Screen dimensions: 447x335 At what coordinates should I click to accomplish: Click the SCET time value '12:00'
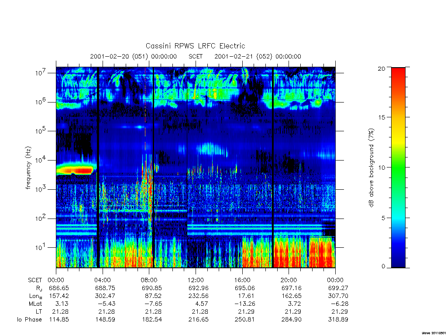coord(196,280)
